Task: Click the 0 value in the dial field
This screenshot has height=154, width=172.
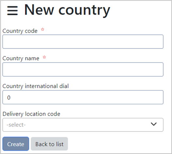Action: click(x=9, y=98)
